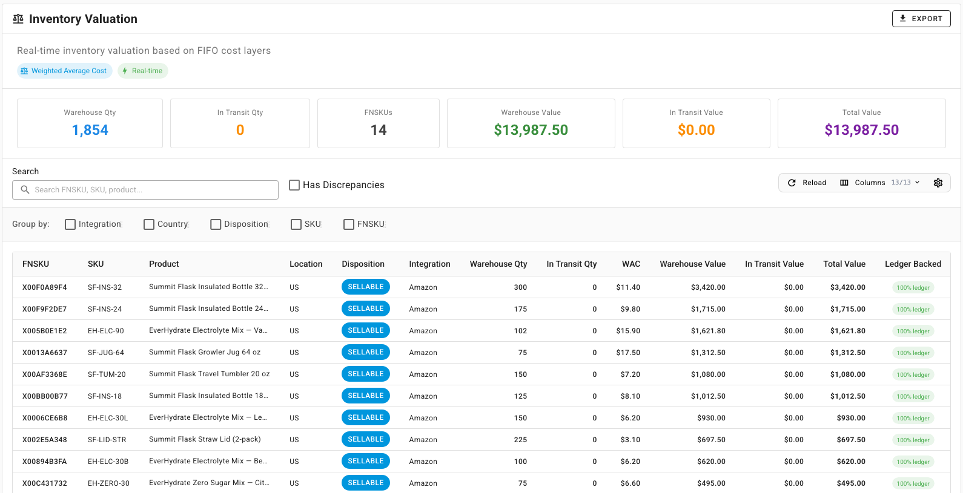Click the 100% ledger badge for EH-ELC-90
The width and height of the screenshot is (963, 493).
[913, 331]
